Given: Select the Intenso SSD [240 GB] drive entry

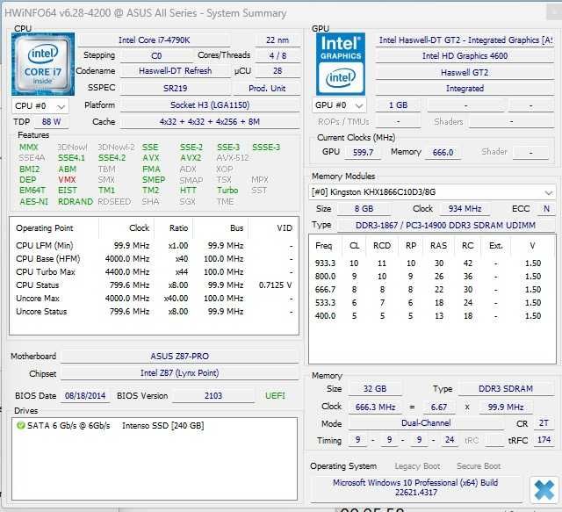Looking at the screenshot, I should (155, 426).
